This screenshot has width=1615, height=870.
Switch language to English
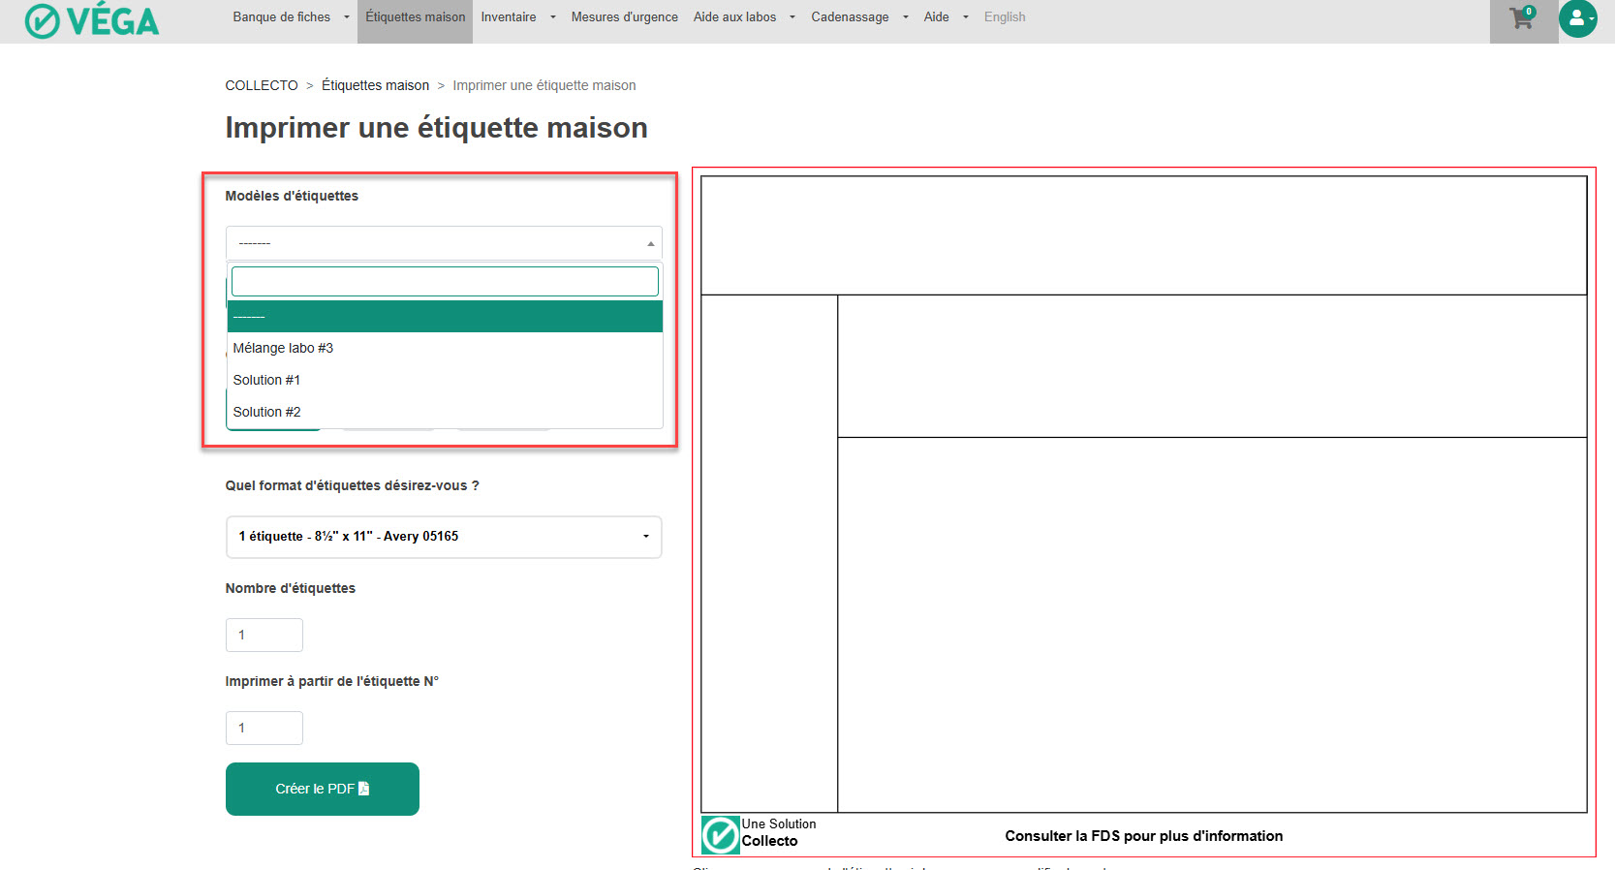pos(1004,17)
